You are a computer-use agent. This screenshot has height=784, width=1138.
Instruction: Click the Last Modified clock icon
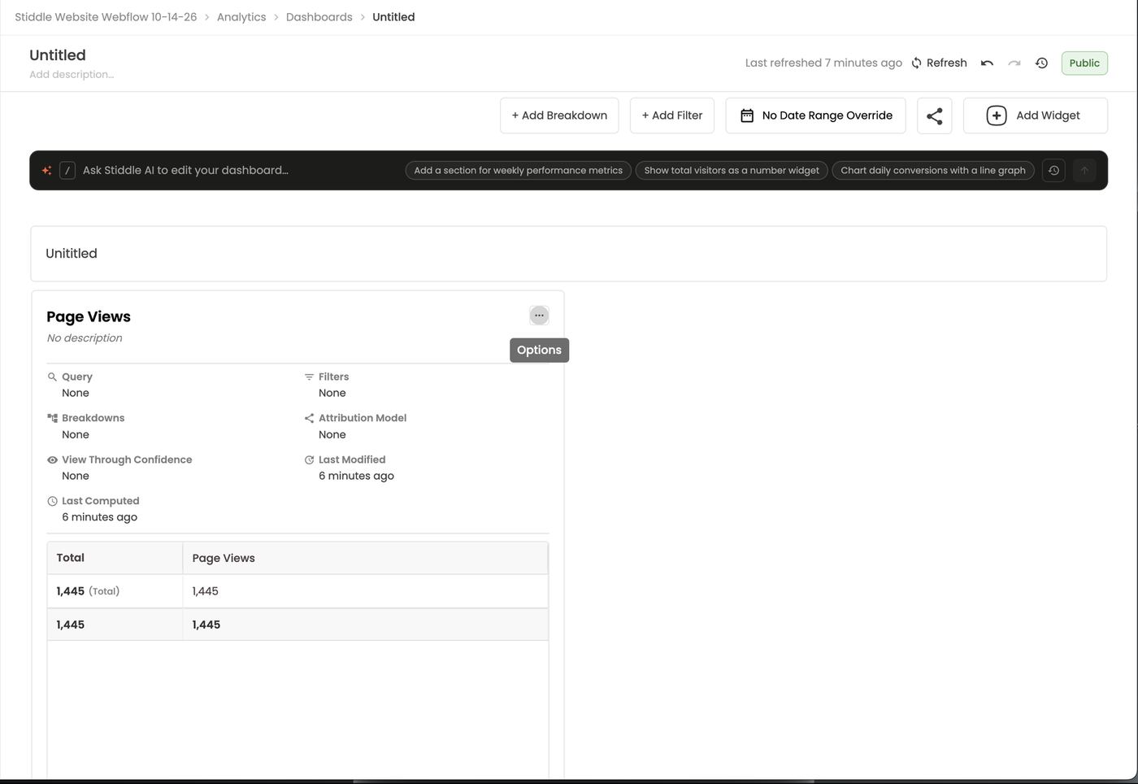click(309, 460)
